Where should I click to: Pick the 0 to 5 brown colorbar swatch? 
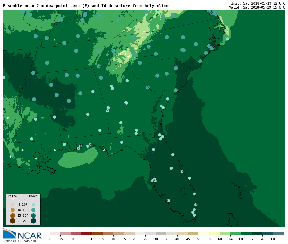click(98, 234)
